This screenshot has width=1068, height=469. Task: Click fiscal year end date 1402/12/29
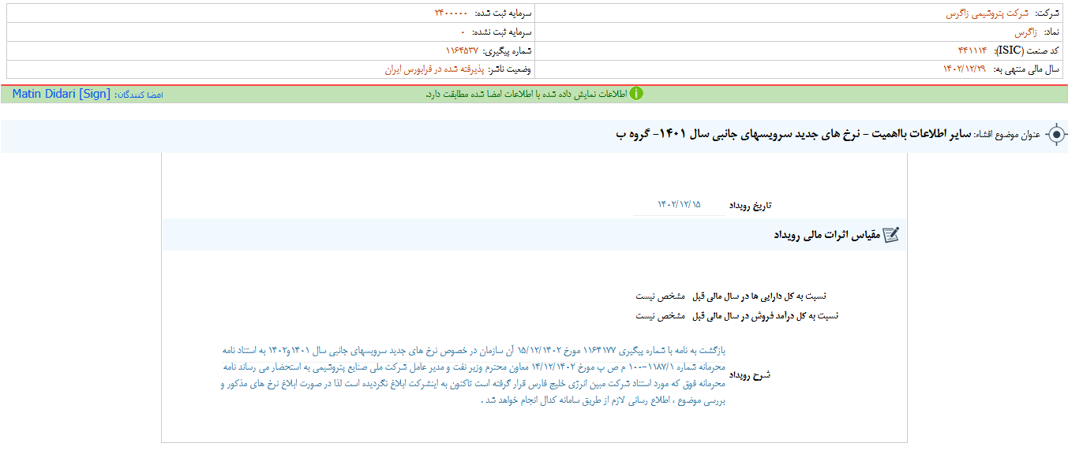(964, 69)
